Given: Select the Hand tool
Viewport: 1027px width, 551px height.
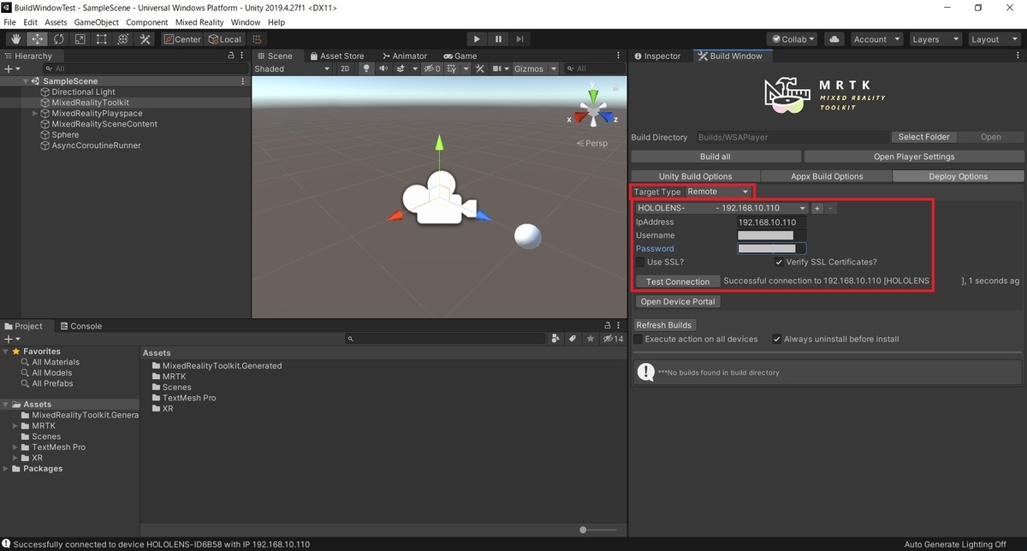Looking at the screenshot, I should tap(16, 39).
